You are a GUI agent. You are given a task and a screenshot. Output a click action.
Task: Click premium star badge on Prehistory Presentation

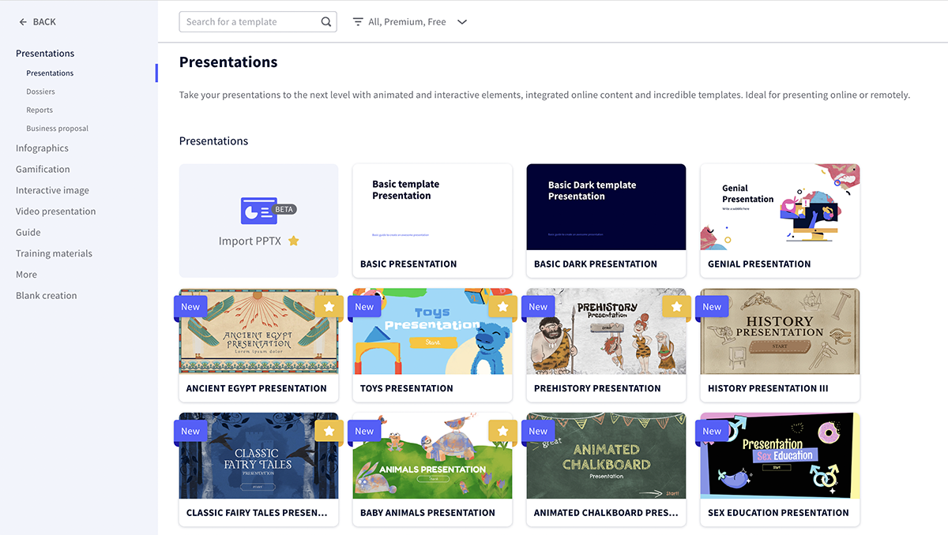(676, 306)
